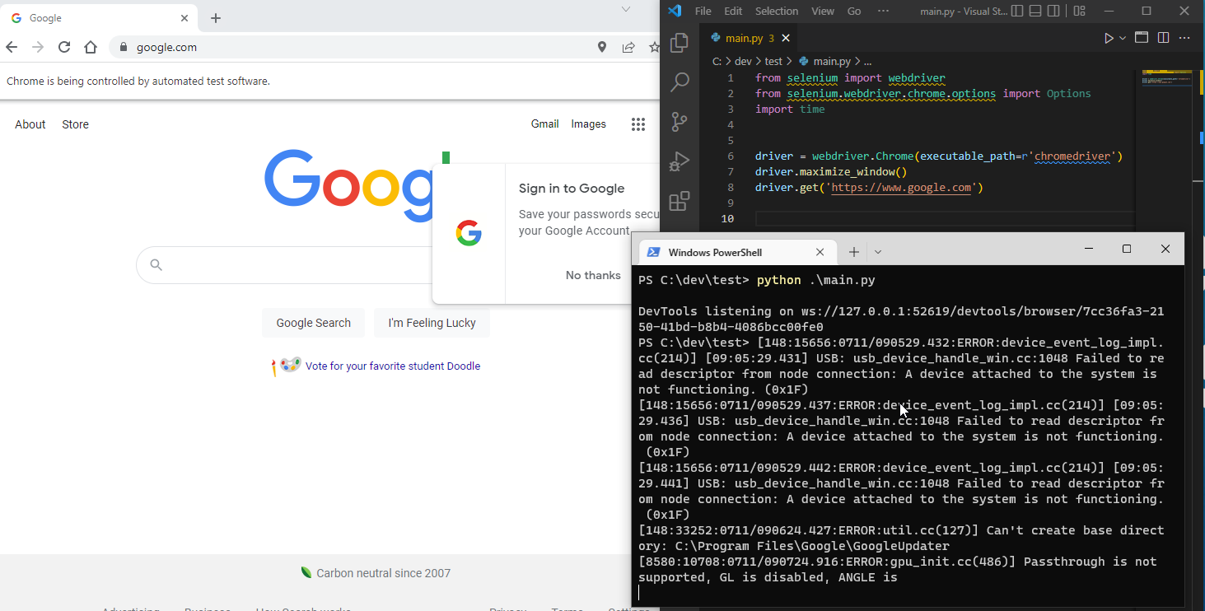The height and width of the screenshot is (611, 1205).
Task: Close the main.py editor tab
Action: point(785,38)
